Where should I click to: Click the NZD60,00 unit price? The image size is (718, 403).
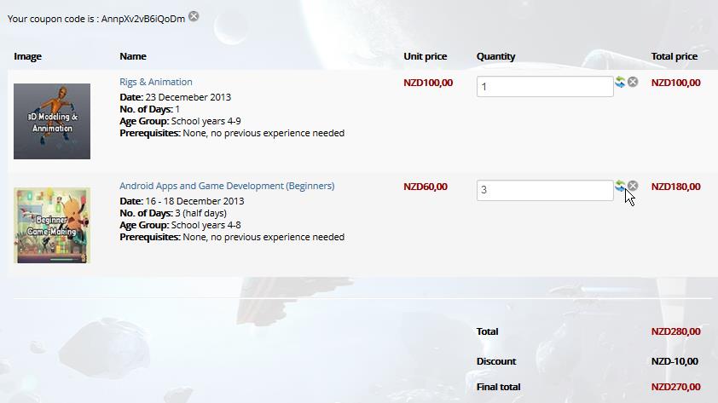(425, 187)
